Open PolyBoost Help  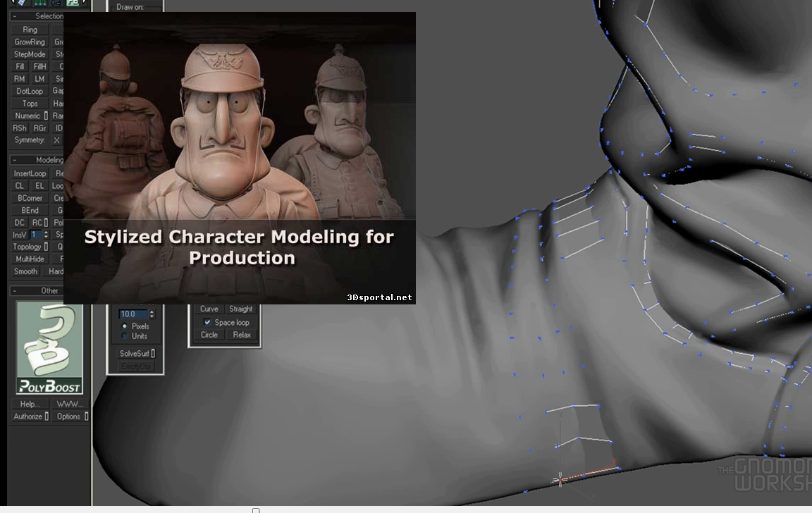30,404
